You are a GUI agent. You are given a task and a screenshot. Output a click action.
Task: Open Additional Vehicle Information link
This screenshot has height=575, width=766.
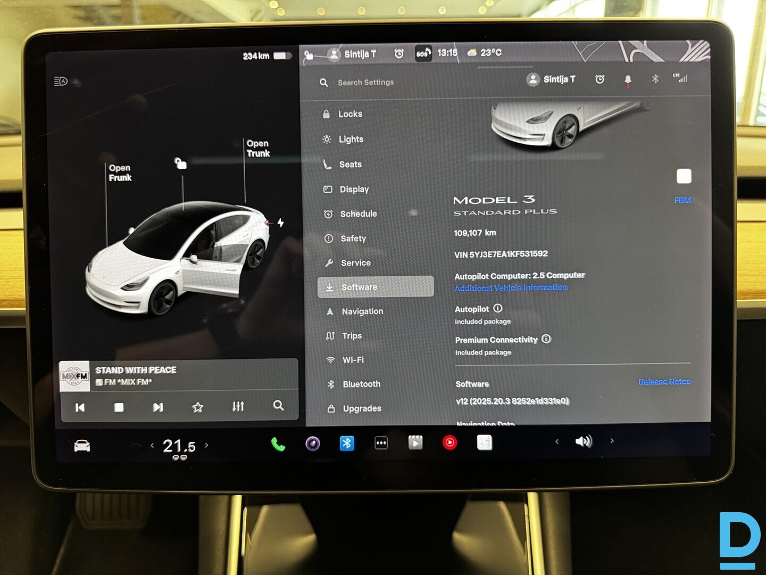point(511,287)
